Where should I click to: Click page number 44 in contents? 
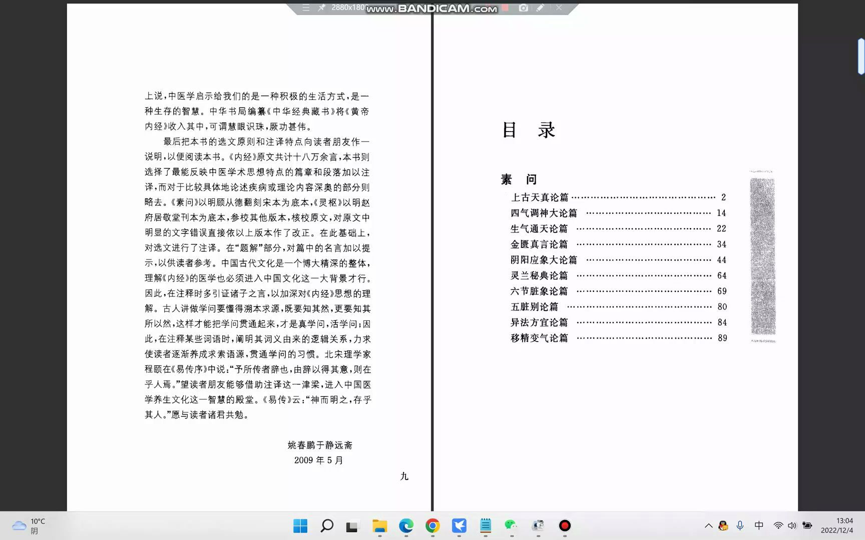(x=721, y=260)
